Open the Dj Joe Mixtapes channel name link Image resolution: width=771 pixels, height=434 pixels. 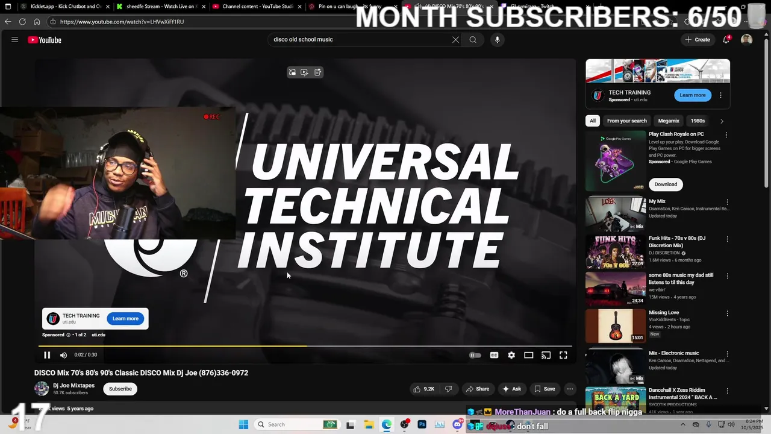point(73,385)
